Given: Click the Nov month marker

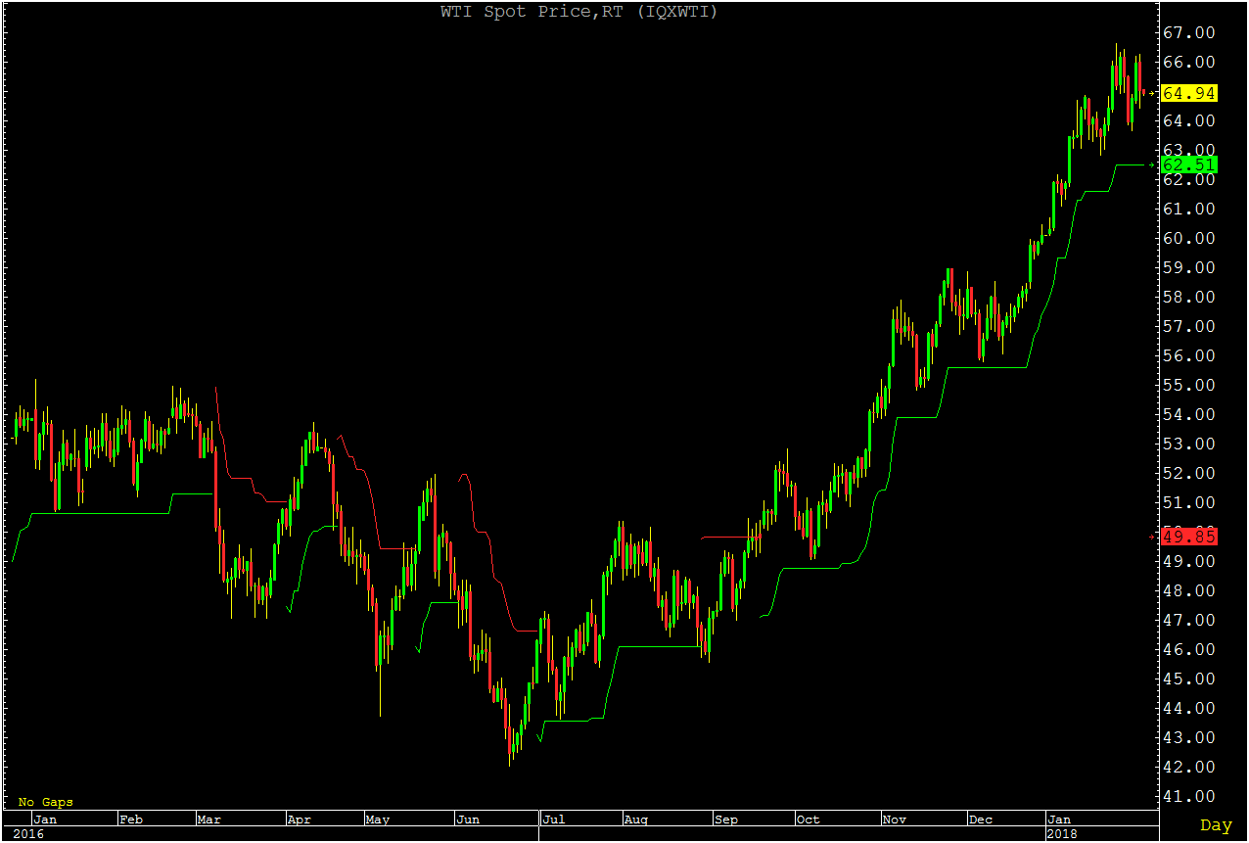Looking at the screenshot, I should tap(895, 820).
